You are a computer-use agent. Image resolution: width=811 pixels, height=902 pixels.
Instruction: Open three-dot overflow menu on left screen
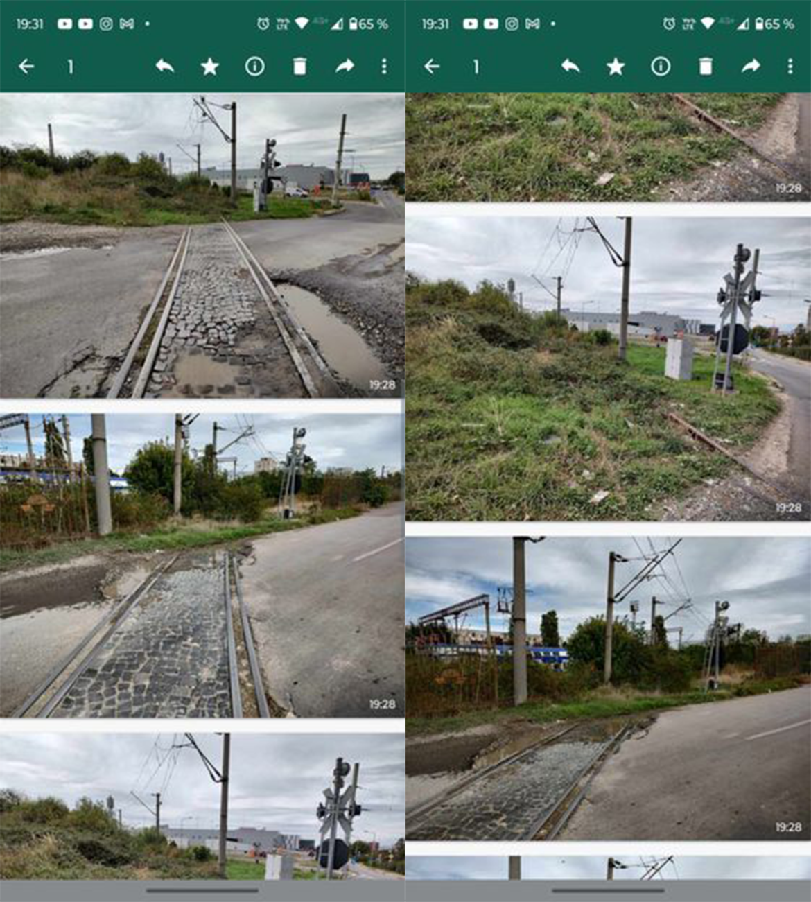(x=384, y=67)
